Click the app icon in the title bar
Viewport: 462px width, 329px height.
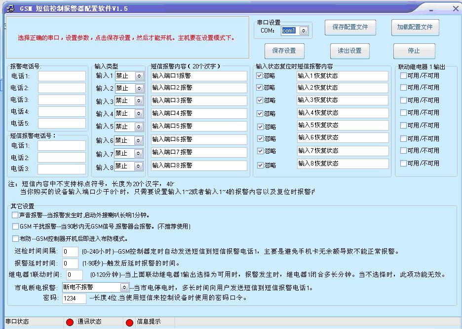pyautogui.click(x=10, y=8)
